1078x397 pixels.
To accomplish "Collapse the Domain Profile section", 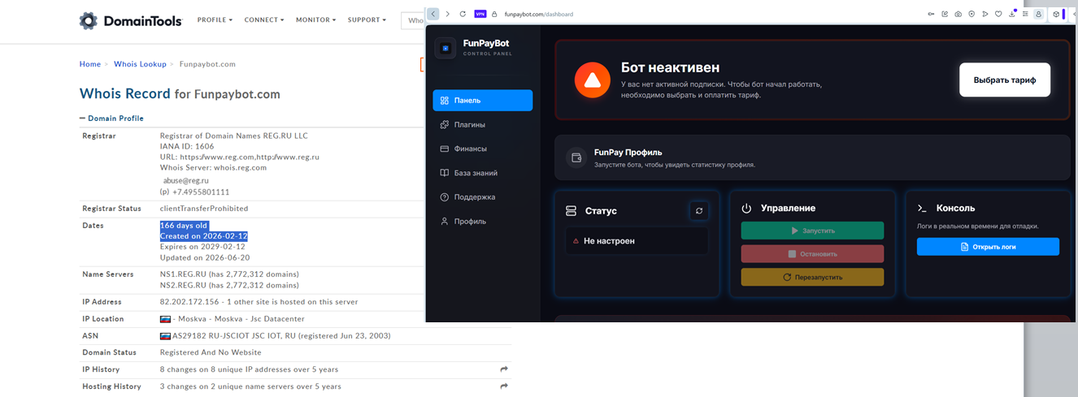I will [x=111, y=119].
